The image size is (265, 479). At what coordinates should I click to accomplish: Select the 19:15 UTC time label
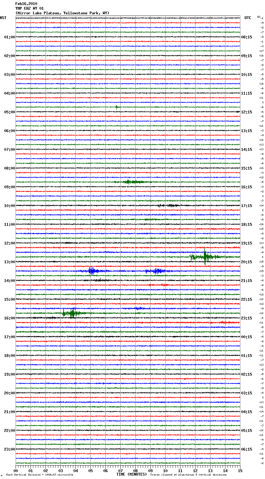point(247,243)
